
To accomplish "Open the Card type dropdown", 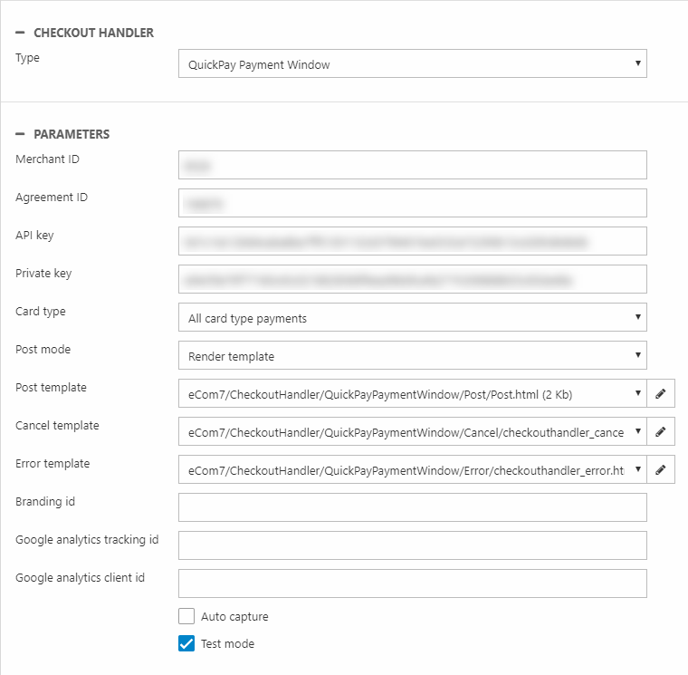I will pyautogui.click(x=412, y=318).
